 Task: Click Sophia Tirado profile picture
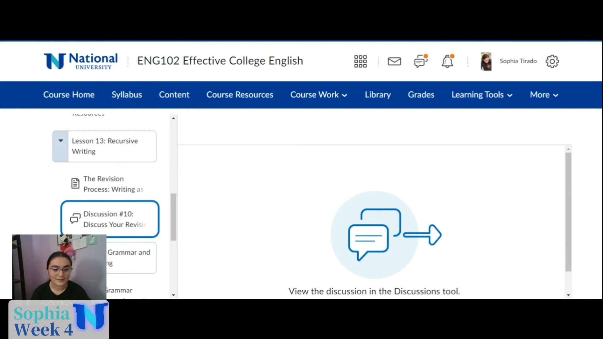pyautogui.click(x=486, y=61)
